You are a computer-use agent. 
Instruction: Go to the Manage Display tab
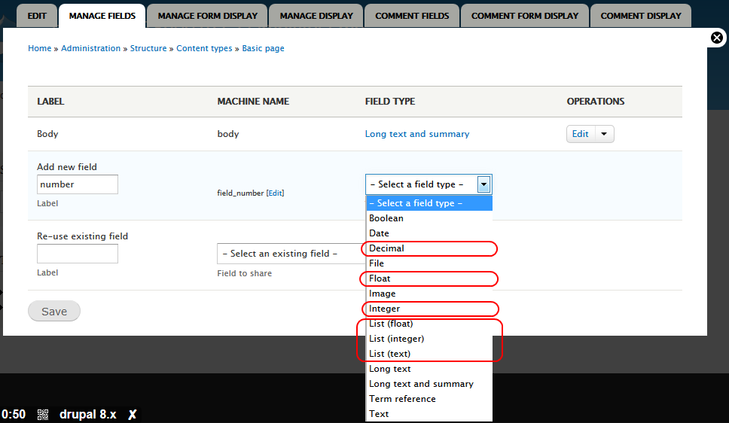[316, 15]
